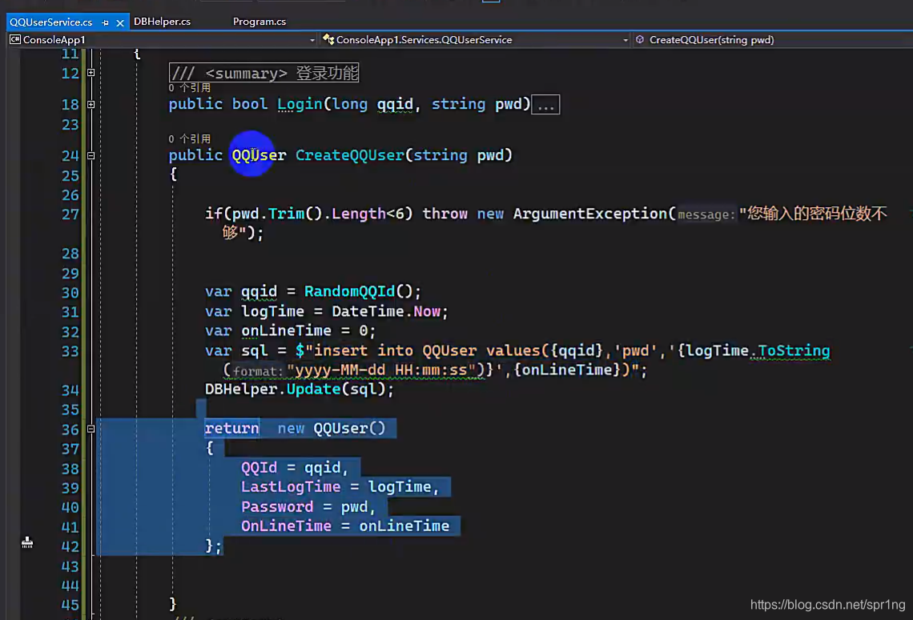This screenshot has width=913, height=620.
Task: Switch to the DBHelper.cs tab
Action: click(x=162, y=22)
